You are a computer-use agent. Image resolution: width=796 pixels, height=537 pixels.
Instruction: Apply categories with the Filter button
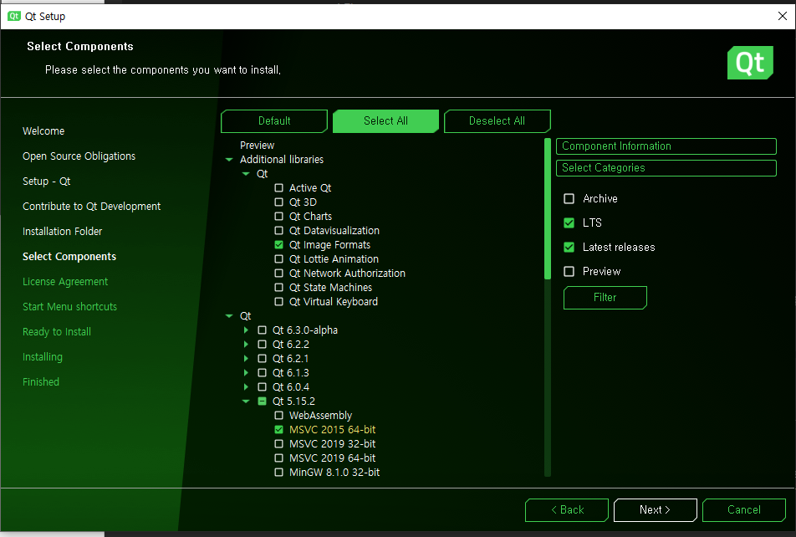pyautogui.click(x=605, y=298)
